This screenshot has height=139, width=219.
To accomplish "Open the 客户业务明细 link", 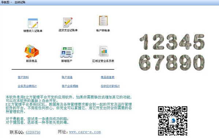I will tap(70, 86).
